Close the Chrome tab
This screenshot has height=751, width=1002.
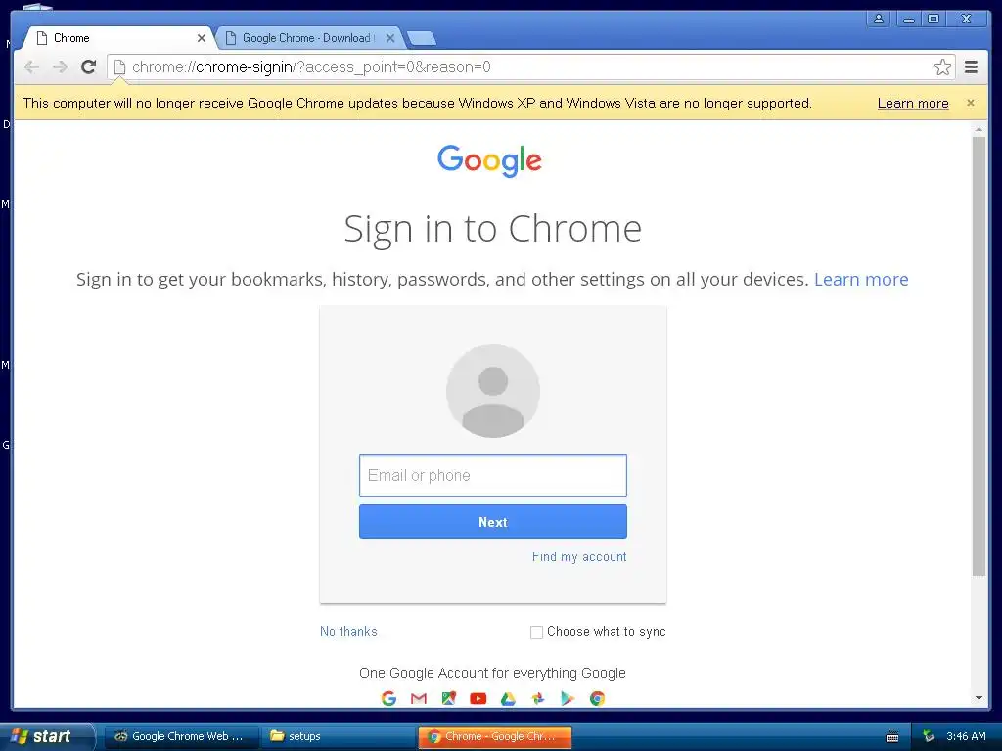coord(202,38)
